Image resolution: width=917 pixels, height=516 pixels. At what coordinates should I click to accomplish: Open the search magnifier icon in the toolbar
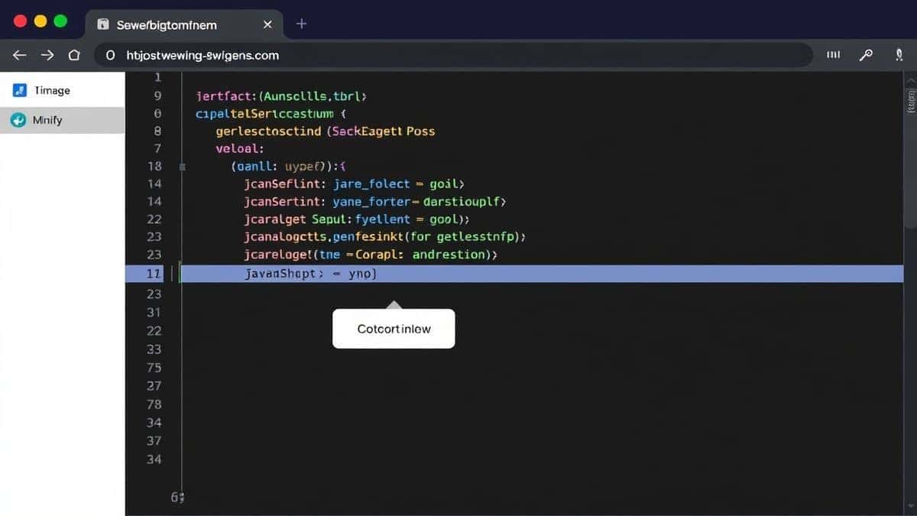pos(867,54)
